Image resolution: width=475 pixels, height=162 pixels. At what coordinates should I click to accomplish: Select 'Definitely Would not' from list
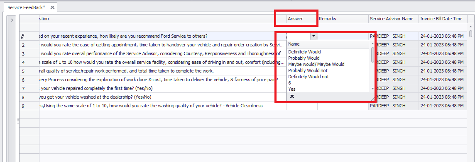pyautogui.click(x=309, y=77)
